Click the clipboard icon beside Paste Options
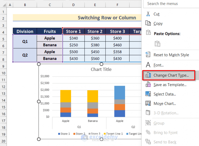199x146 pixels. pos(148,32)
